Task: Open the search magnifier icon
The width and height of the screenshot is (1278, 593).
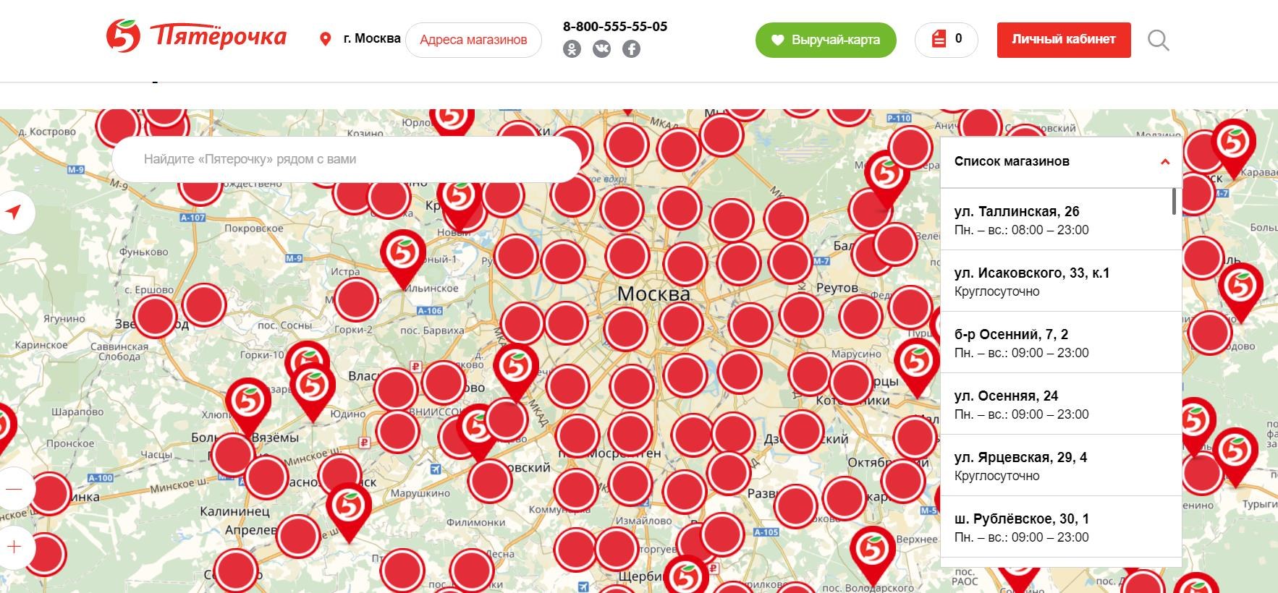Action: [1159, 40]
